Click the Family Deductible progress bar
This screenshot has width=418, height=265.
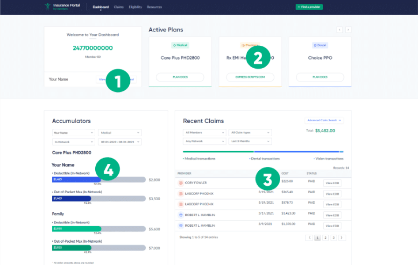point(99,229)
